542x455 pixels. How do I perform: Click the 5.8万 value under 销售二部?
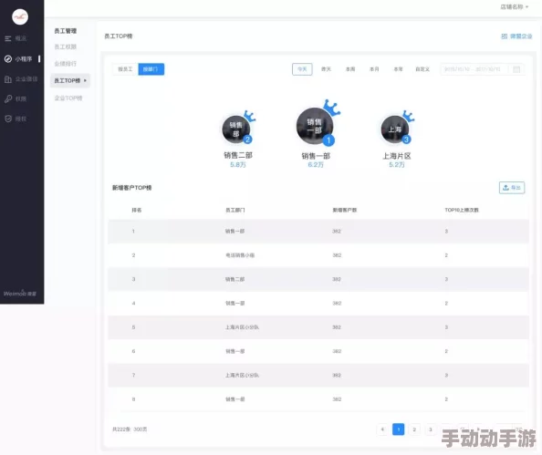[x=238, y=165]
